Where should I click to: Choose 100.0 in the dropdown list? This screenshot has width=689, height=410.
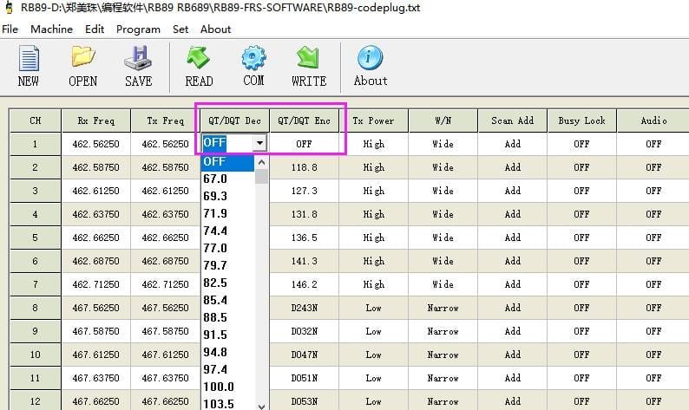(219, 387)
